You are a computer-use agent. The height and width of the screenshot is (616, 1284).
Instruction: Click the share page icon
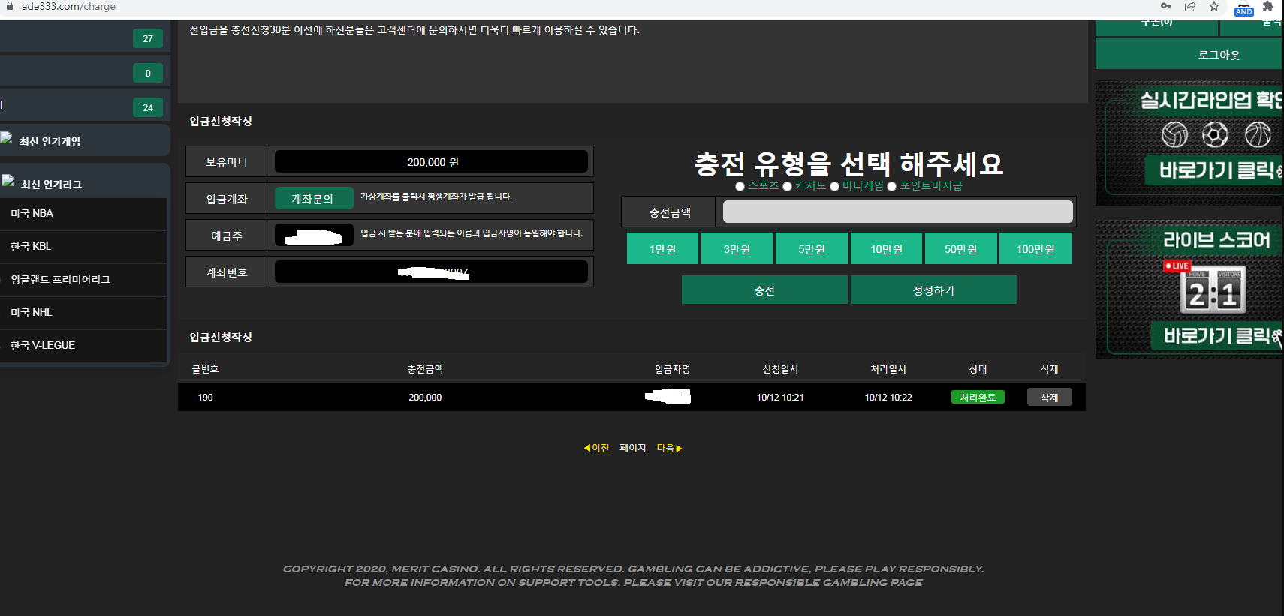click(x=1190, y=6)
